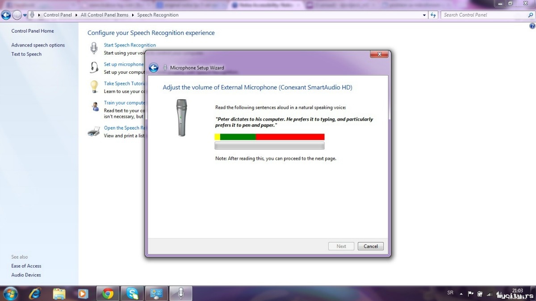Show hidden system tray icons
Viewport: 536px width, 301px height.
(x=461, y=293)
